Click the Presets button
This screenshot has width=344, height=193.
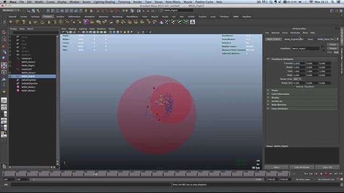(333, 48)
